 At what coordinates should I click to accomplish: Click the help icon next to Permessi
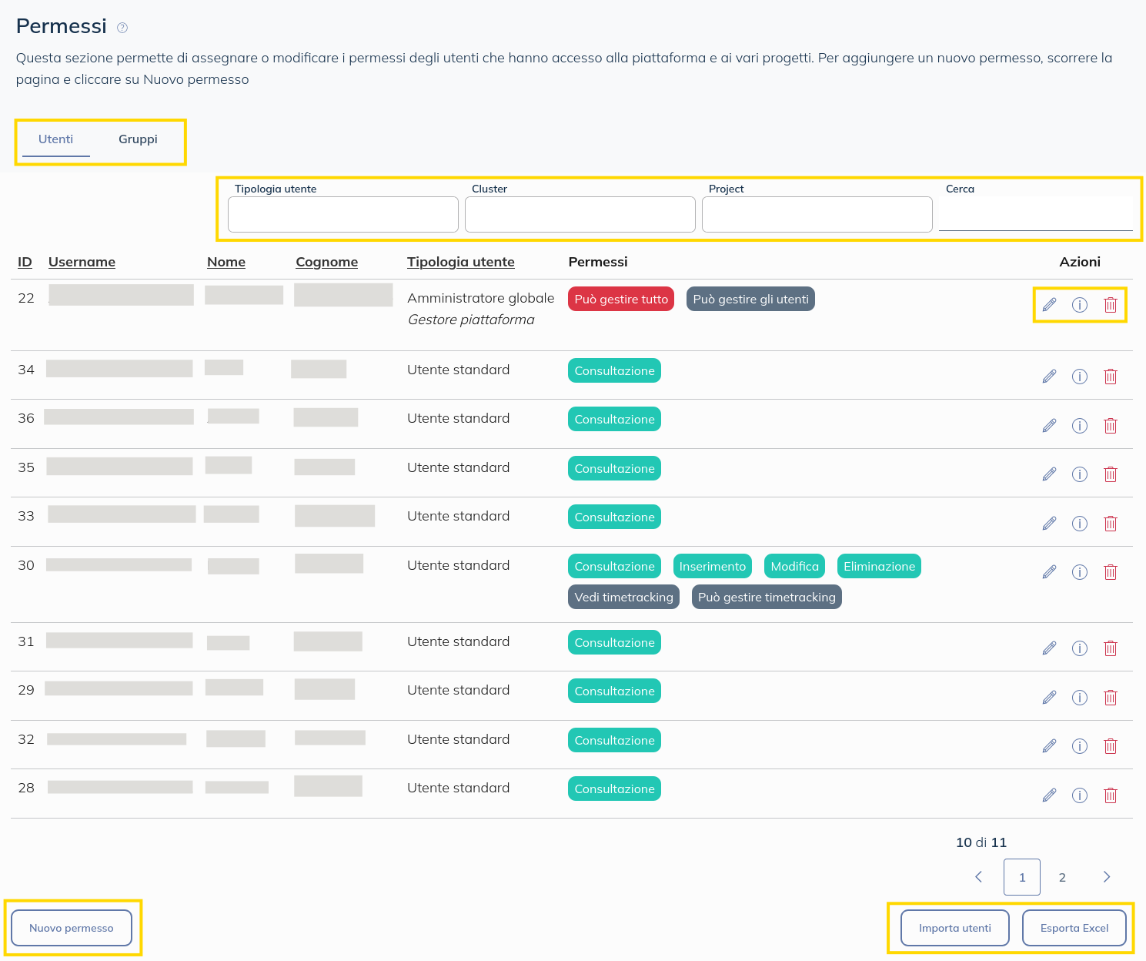(x=122, y=28)
